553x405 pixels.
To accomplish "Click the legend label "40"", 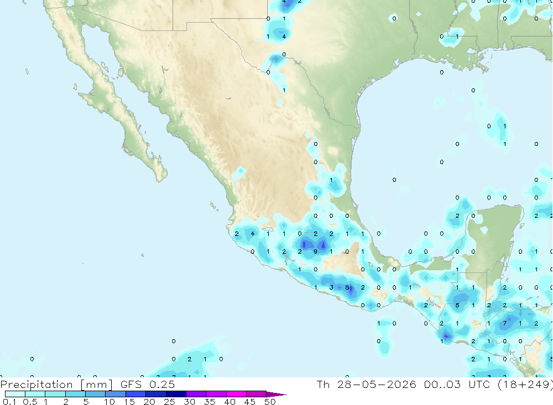I will 230,402.
